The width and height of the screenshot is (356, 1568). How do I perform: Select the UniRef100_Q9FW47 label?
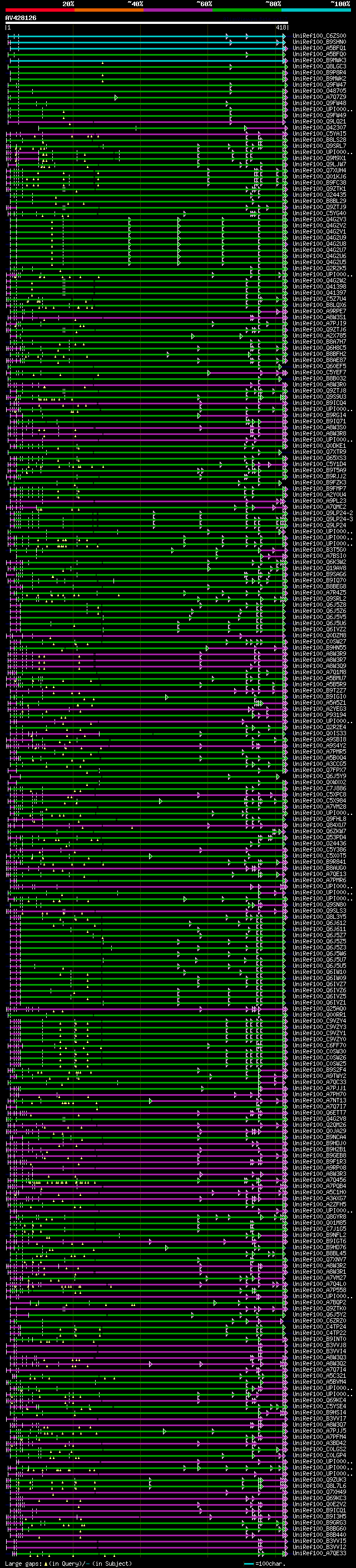pos(319,85)
